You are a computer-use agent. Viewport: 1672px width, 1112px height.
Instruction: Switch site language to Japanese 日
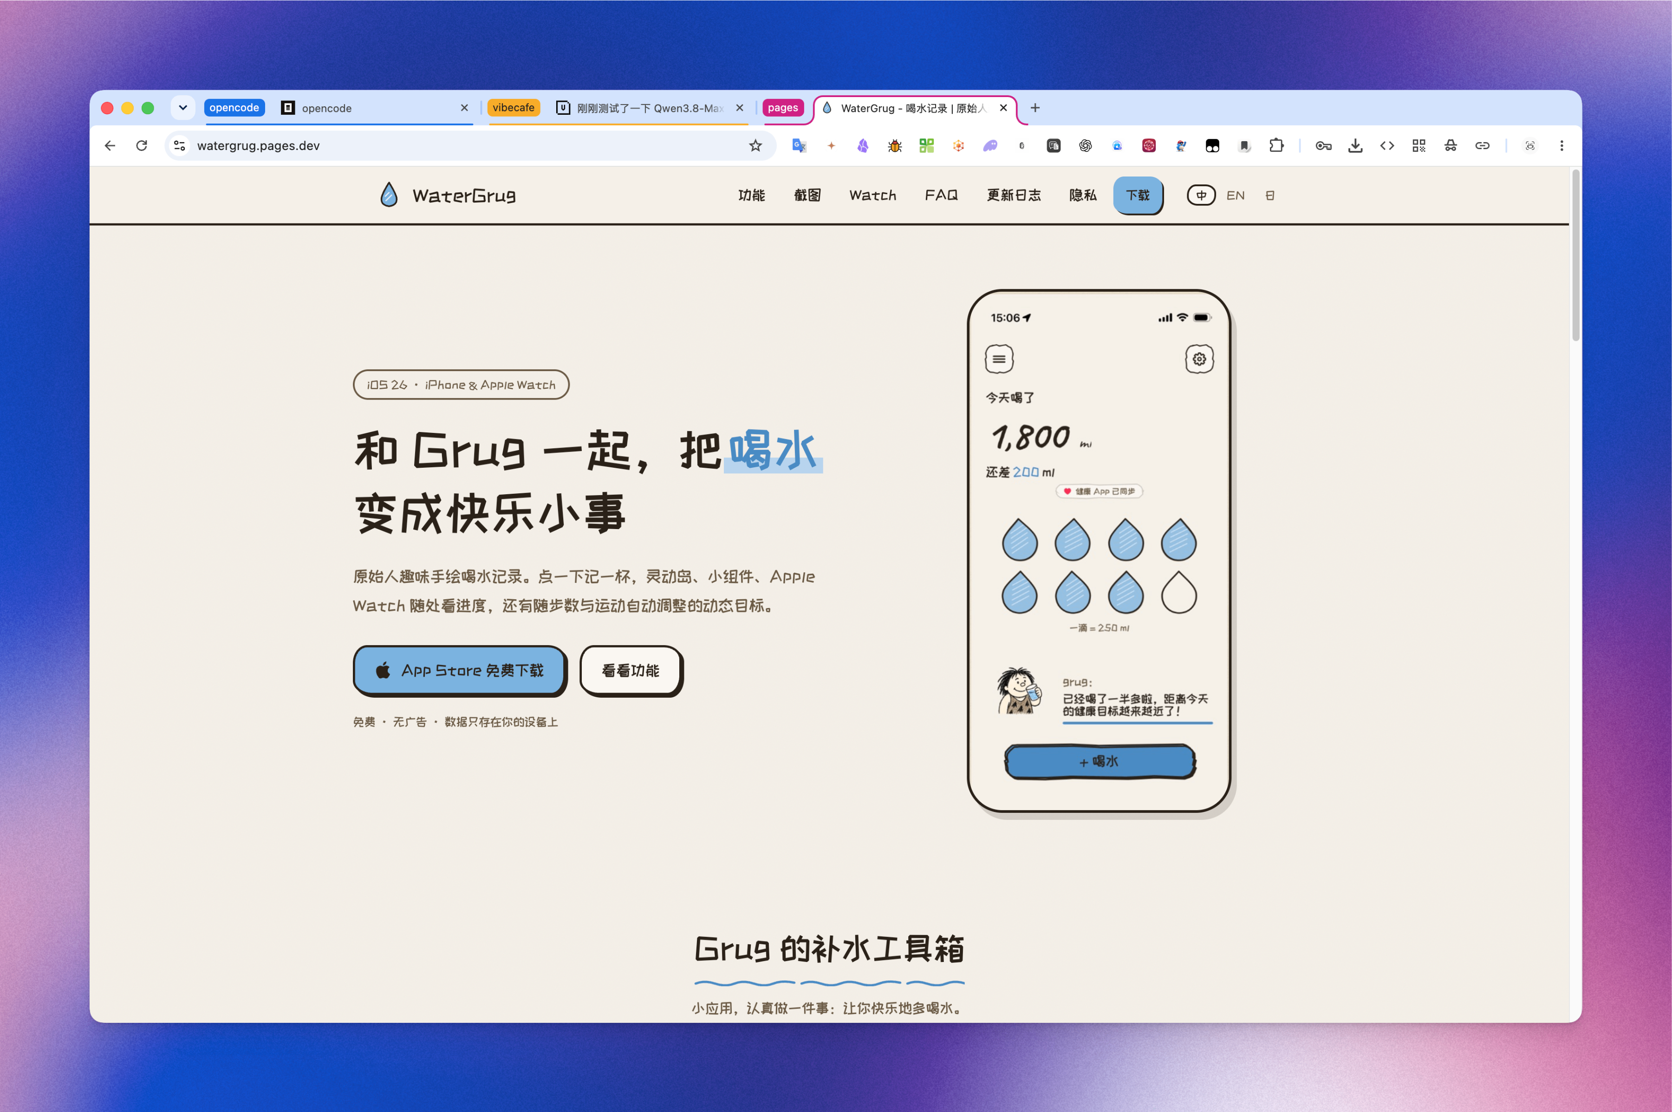1270,195
